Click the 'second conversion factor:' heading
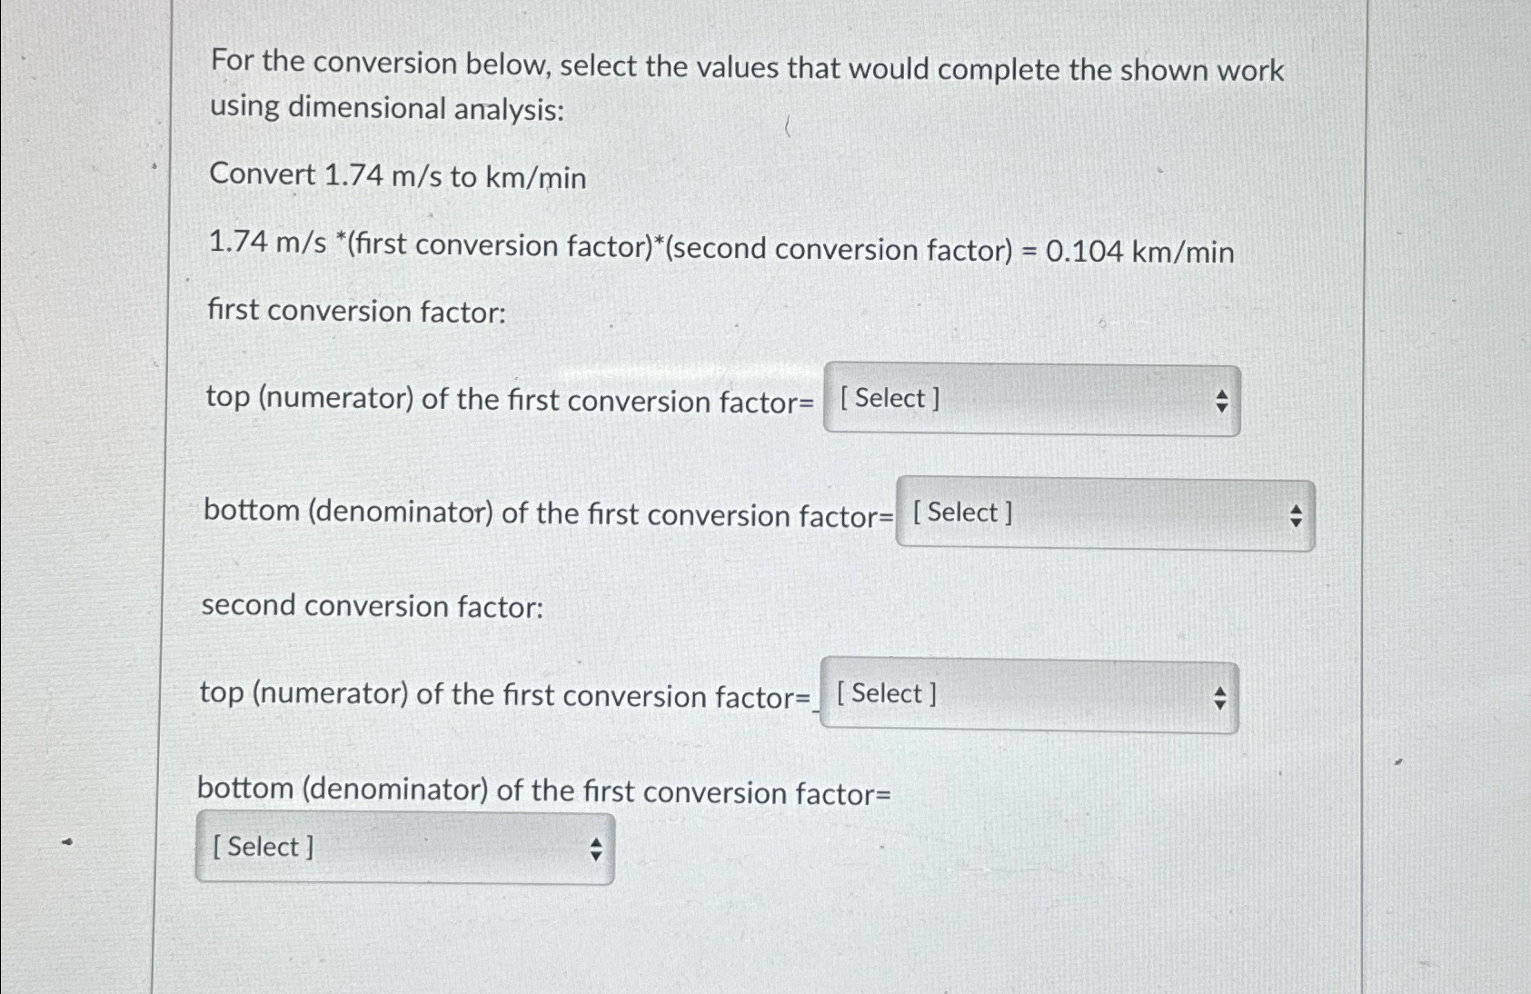Screen dimensions: 1531x994 (373, 606)
